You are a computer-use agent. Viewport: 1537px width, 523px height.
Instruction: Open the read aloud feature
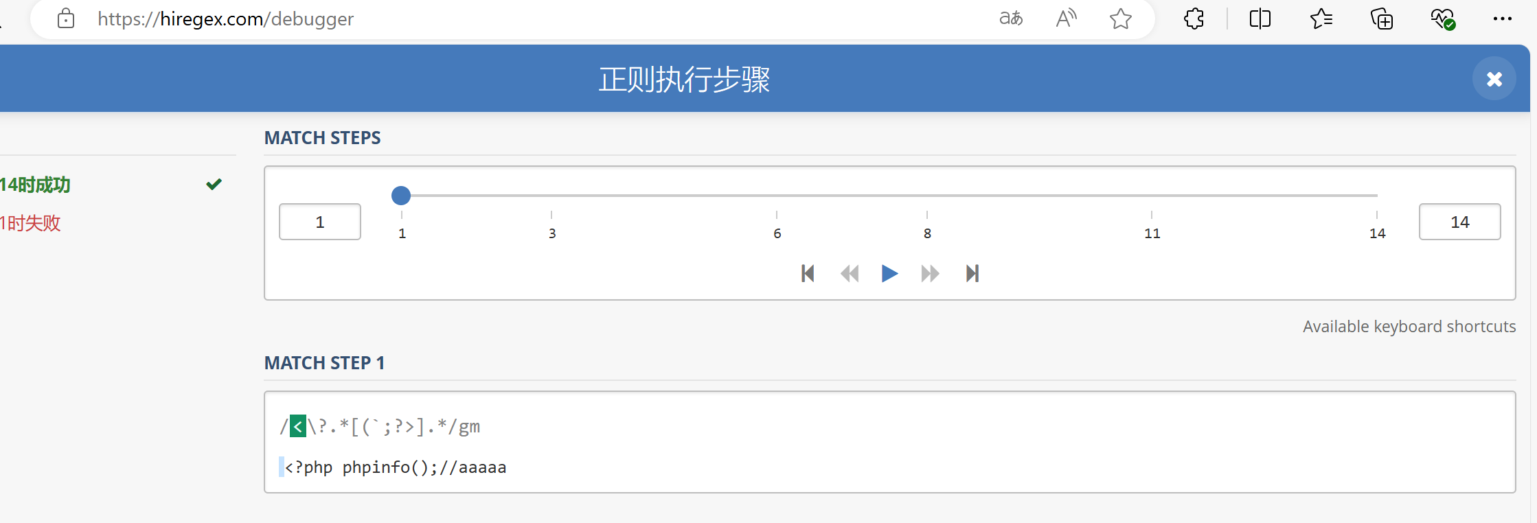[x=1066, y=19]
